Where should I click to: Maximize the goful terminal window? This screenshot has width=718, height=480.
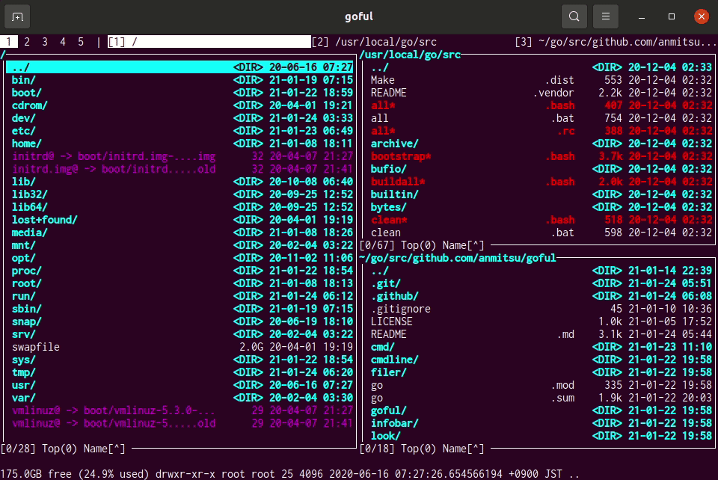click(x=672, y=17)
